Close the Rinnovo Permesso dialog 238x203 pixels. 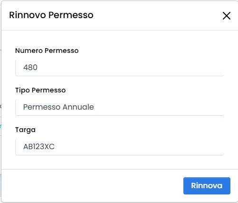[x=227, y=16]
